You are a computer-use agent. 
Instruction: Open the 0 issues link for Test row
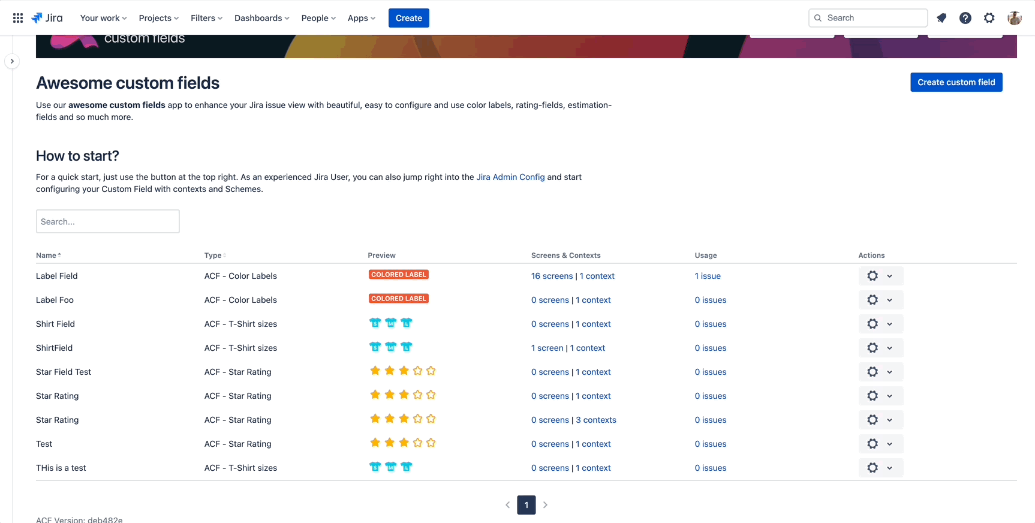tap(711, 444)
